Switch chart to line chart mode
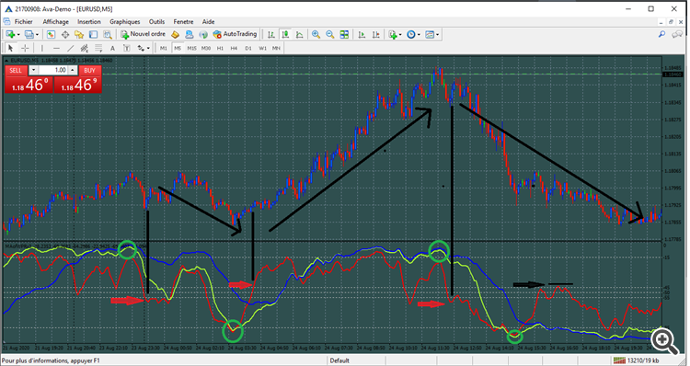Image resolution: width=690 pixels, height=366 pixels. [300, 34]
